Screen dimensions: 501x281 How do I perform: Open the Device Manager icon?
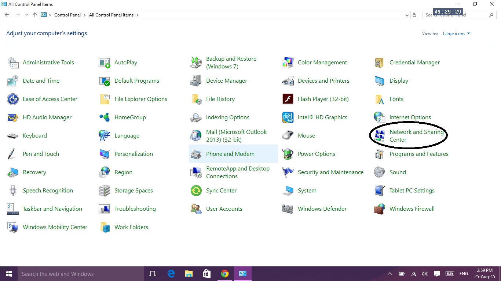tap(196, 81)
